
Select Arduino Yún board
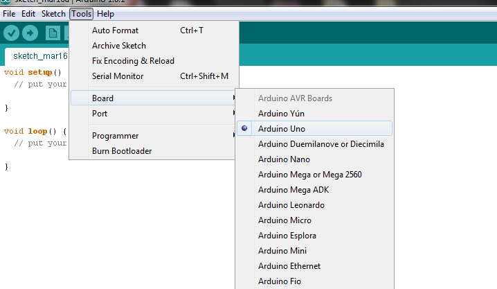(314, 114)
